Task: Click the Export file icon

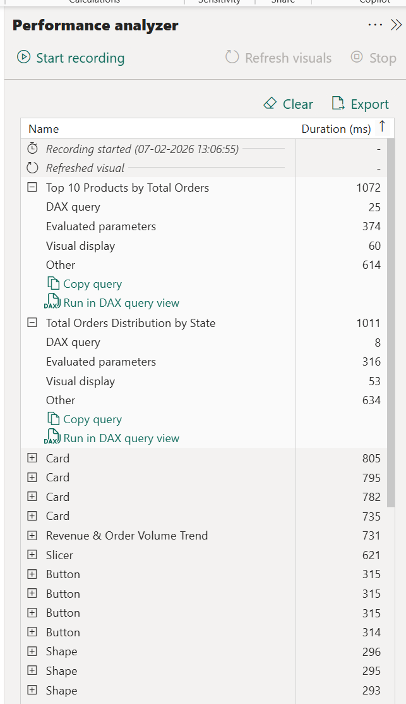Action: coord(338,104)
